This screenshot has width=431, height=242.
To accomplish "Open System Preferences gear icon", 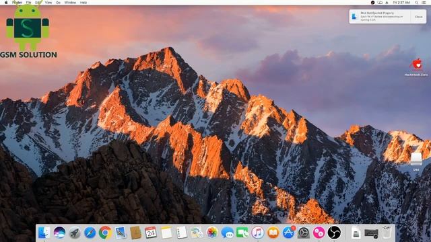I will pos(304,233).
